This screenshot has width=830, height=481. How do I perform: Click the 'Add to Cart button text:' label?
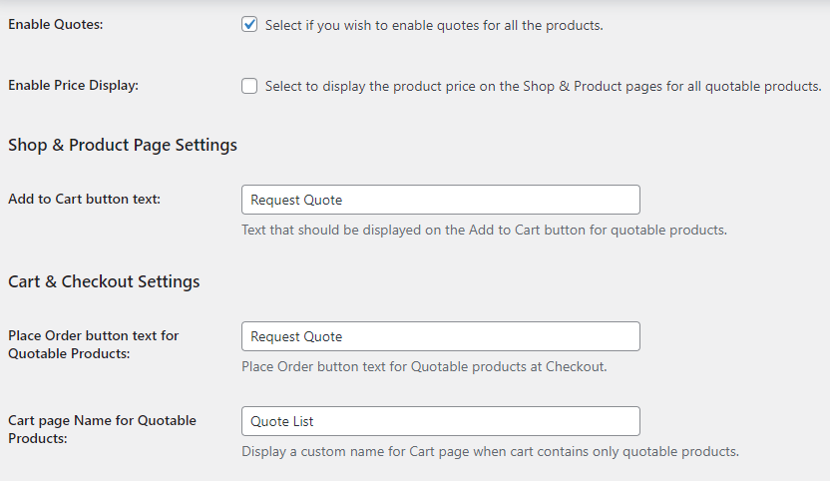84,199
